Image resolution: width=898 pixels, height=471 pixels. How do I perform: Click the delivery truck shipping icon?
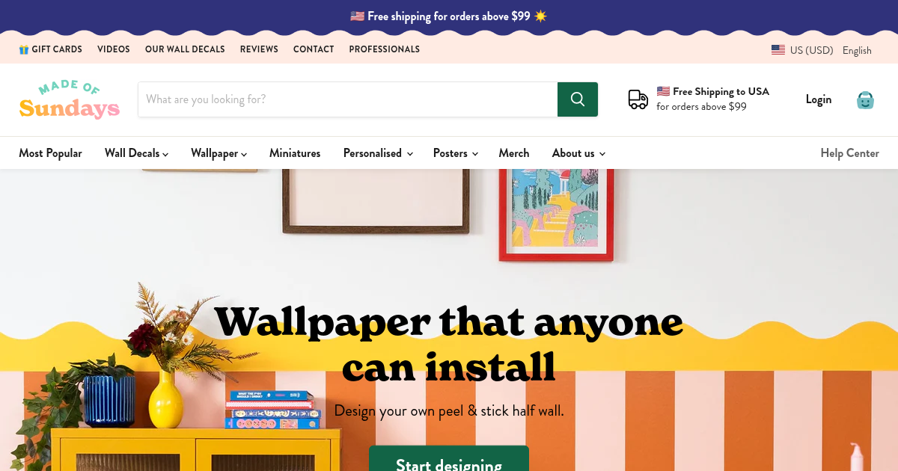638,99
